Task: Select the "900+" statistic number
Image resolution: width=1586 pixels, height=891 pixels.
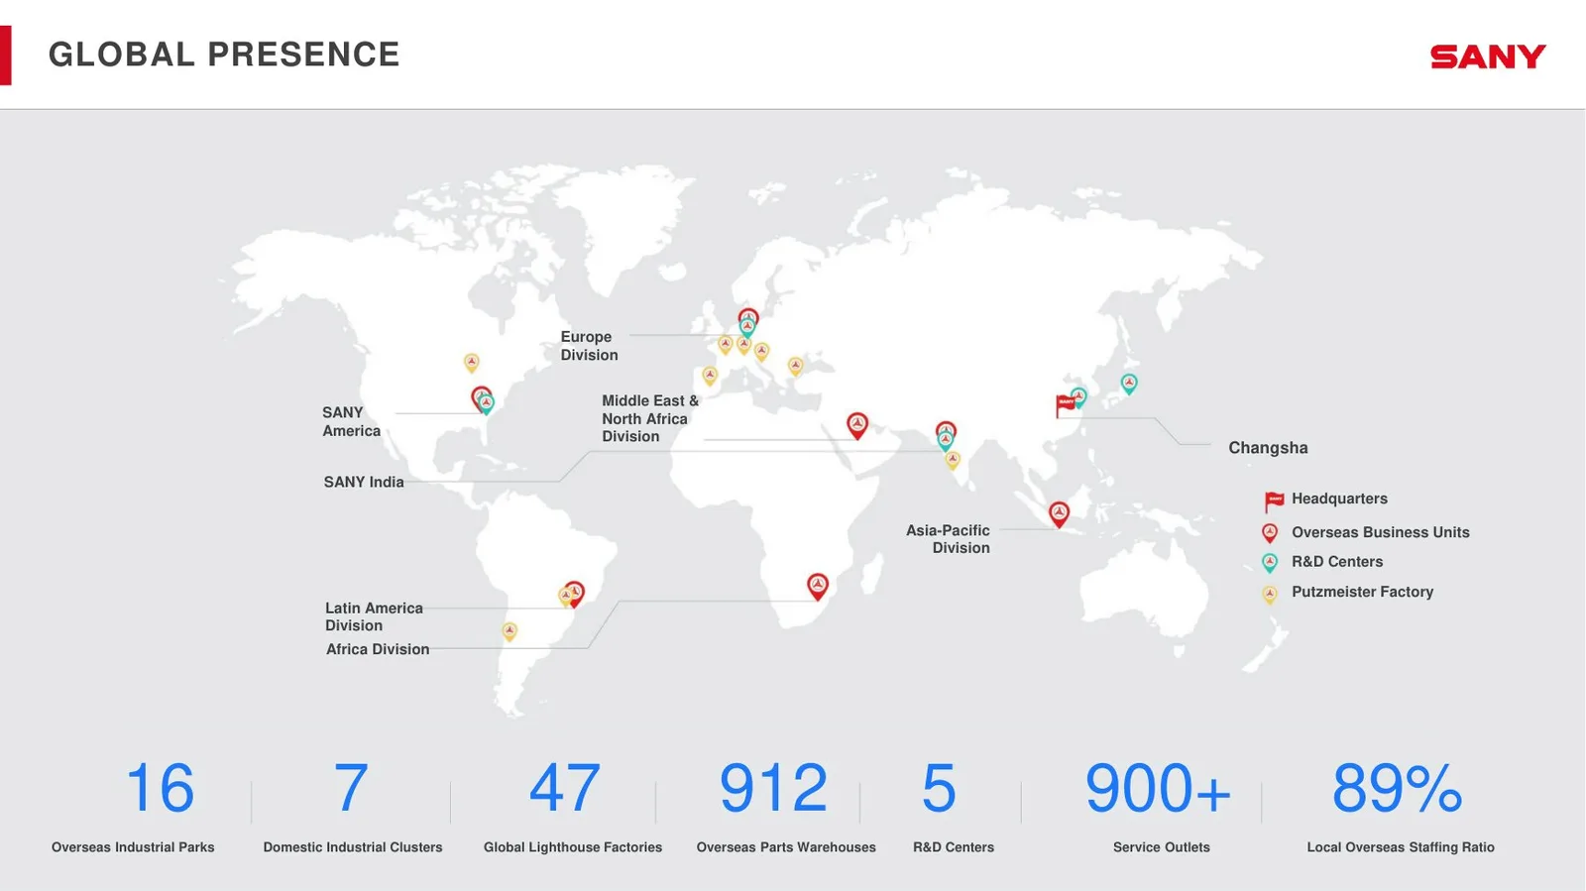Action: (1158, 789)
